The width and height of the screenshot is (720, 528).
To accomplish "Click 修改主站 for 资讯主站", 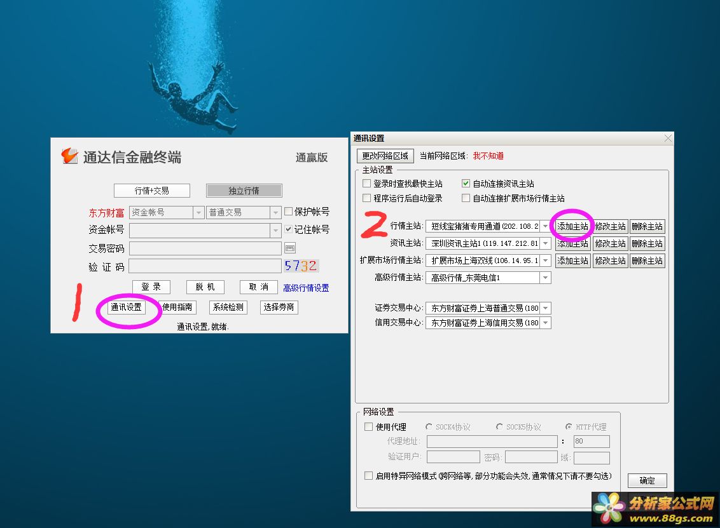I will 610,243.
